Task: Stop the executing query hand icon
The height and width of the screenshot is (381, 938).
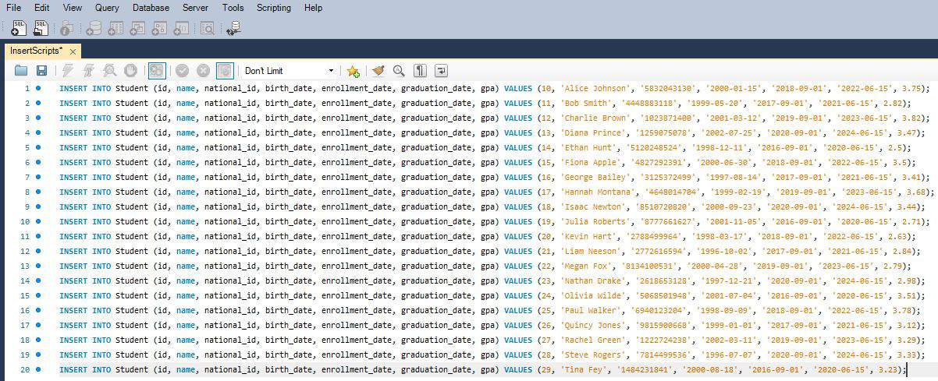Action: click(x=130, y=71)
